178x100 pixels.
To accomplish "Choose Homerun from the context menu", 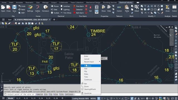I will (x=91, y=66).
